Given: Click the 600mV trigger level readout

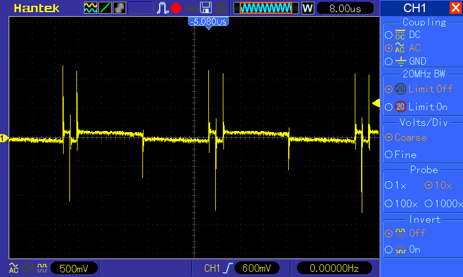Looking at the screenshot, I should (x=256, y=268).
